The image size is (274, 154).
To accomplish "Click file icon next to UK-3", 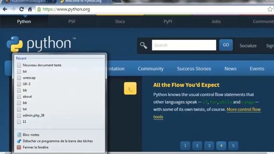I will click(19, 84).
